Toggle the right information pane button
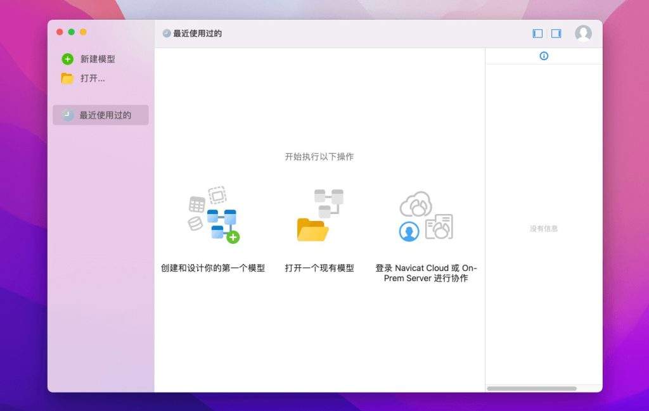 [556, 34]
